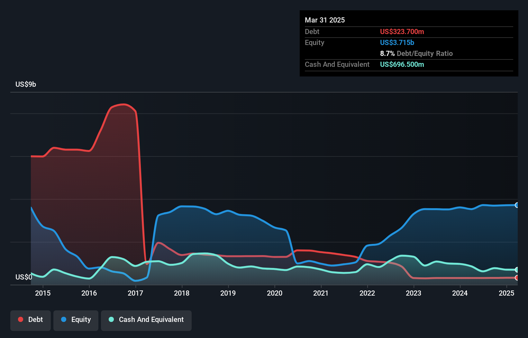Click the Mar 31 2025 tooltip date
The height and width of the screenshot is (338, 528).
(325, 20)
